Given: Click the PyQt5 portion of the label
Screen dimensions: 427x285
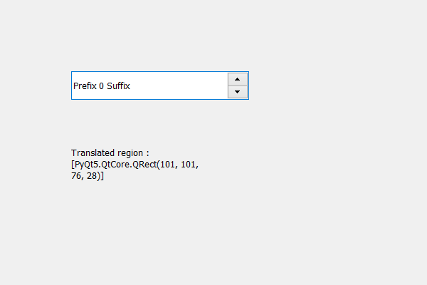Looking at the screenshot, I should tap(88, 165).
